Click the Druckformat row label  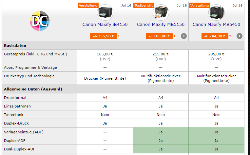15,98
